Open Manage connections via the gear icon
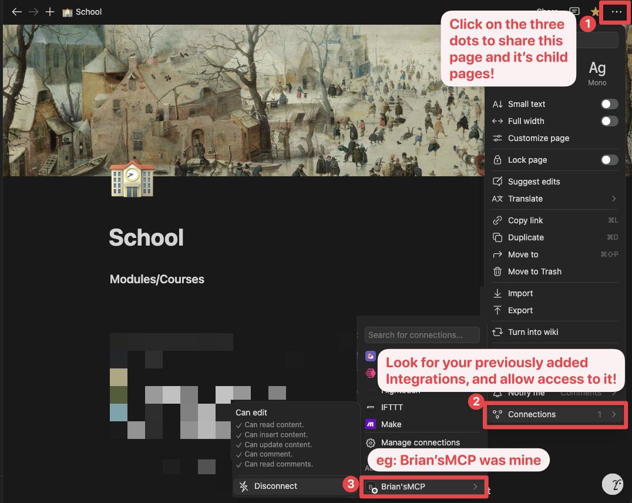 pyautogui.click(x=371, y=442)
